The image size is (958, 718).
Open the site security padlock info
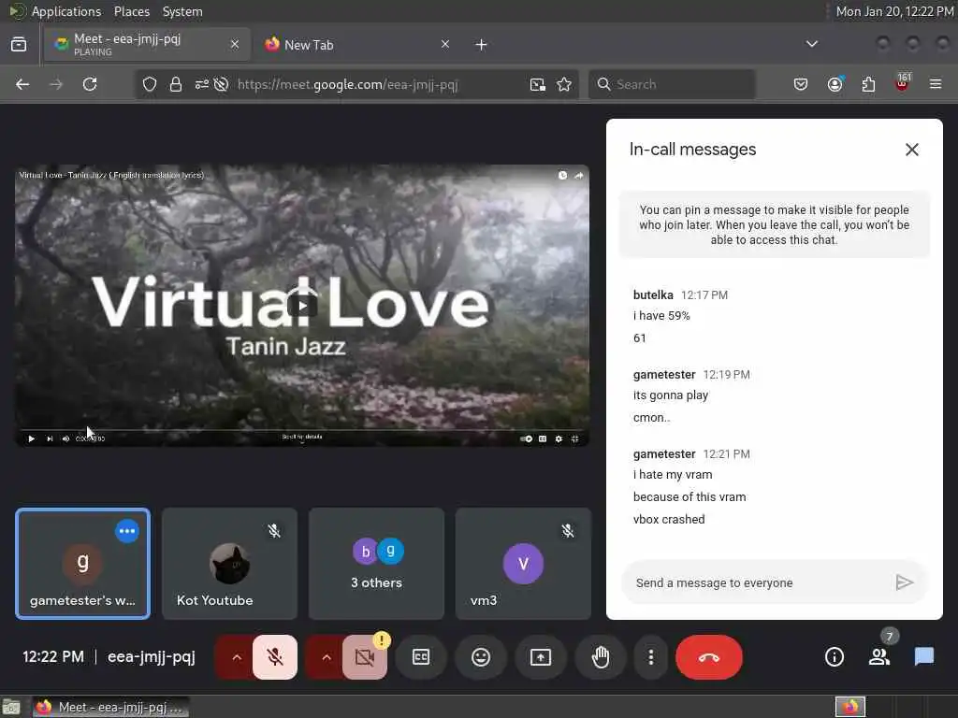[x=175, y=84]
